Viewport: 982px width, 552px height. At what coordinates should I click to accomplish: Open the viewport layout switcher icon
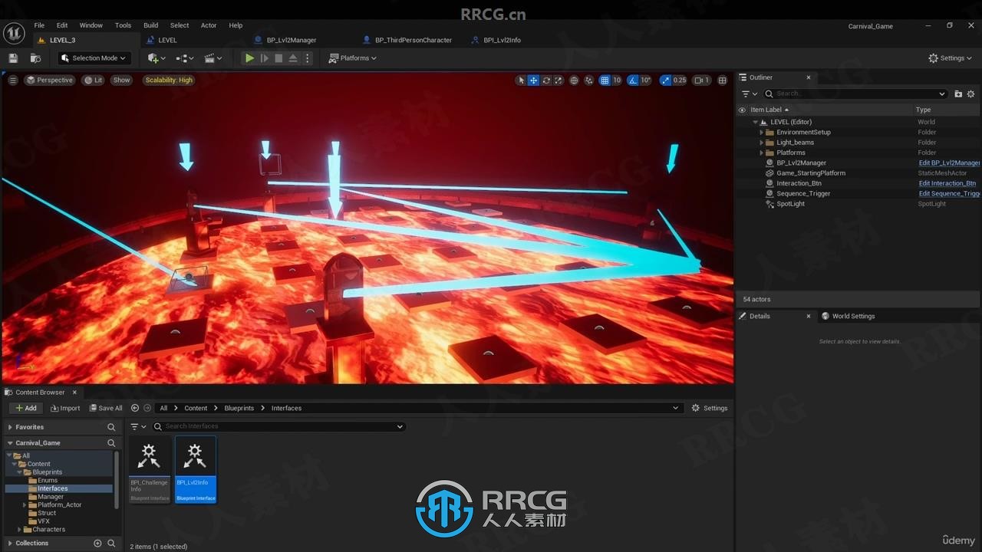722,80
